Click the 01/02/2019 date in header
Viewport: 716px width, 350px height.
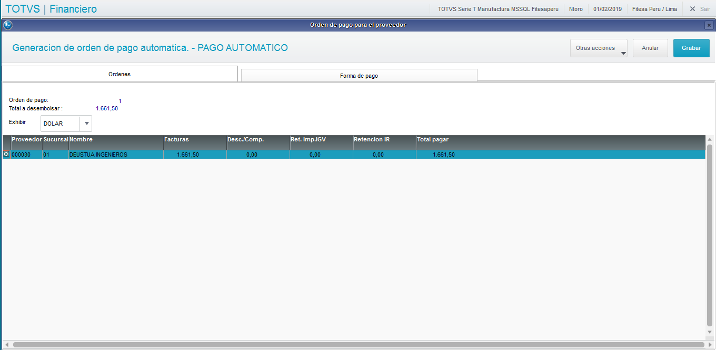(607, 9)
